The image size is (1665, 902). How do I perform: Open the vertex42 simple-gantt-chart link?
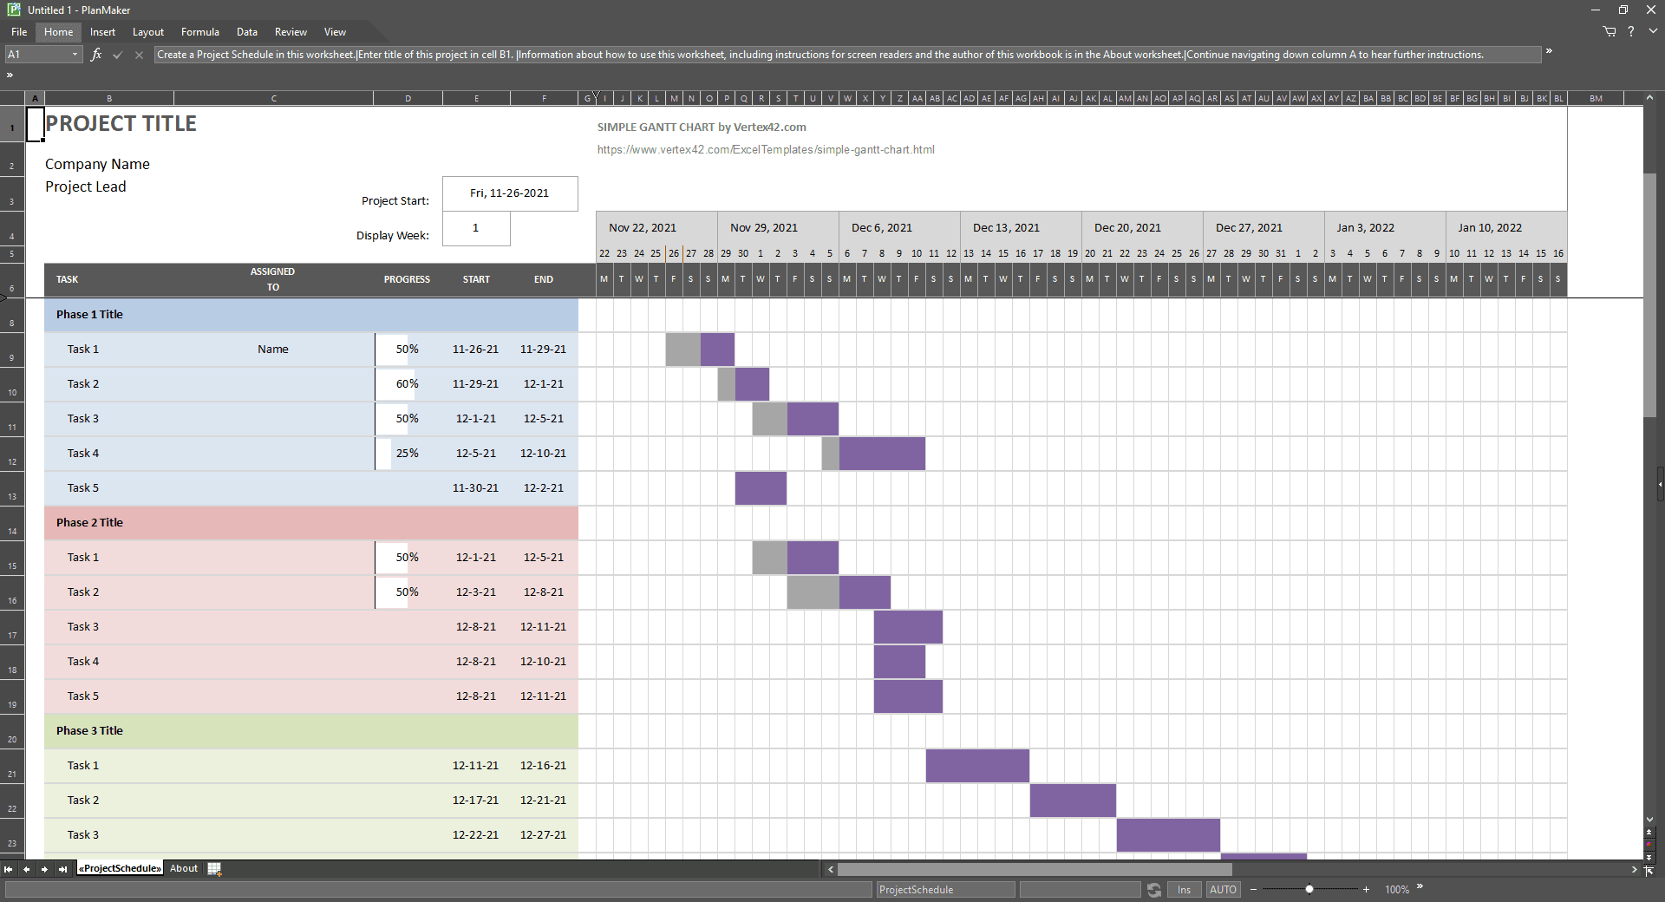tap(766, 150)
